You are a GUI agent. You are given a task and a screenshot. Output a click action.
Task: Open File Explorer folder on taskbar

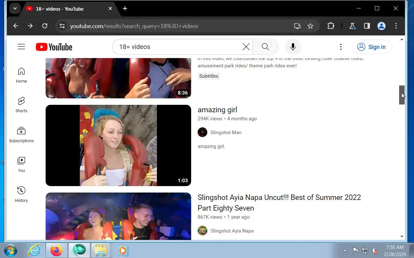pyautogui.click(x=101, y=250)
